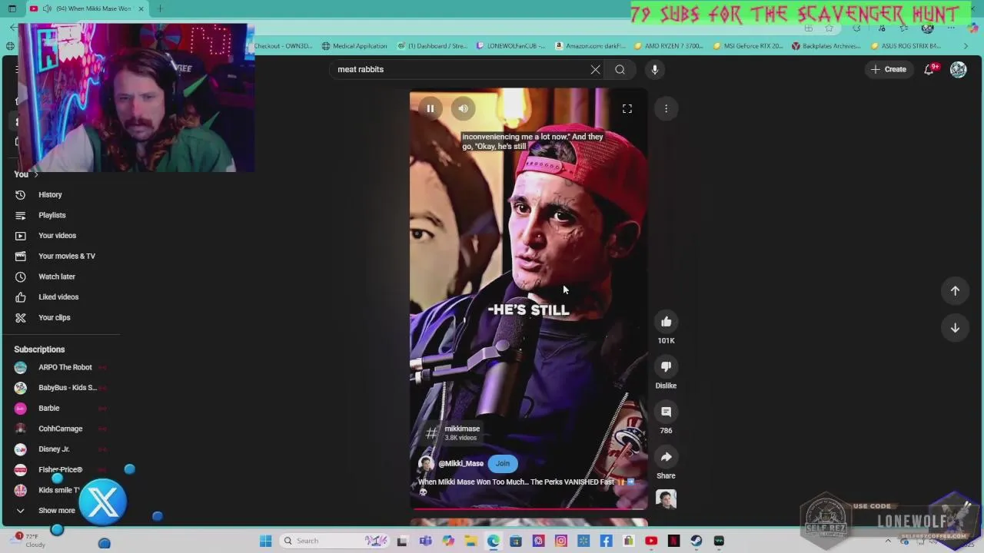Open Your movies & TV
This screenshot has height=553, width=984.
(x=67, y=256)
